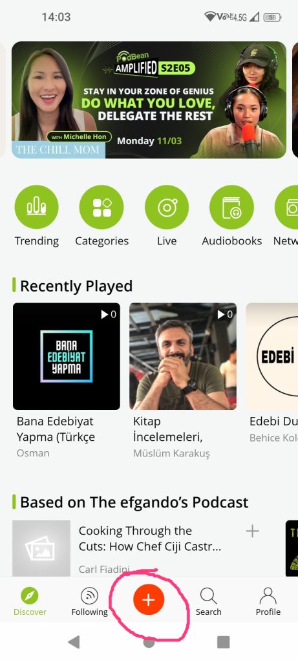
Task: Switch to the Profile tab
Action: pyautogui.click(x=268, y=602)
